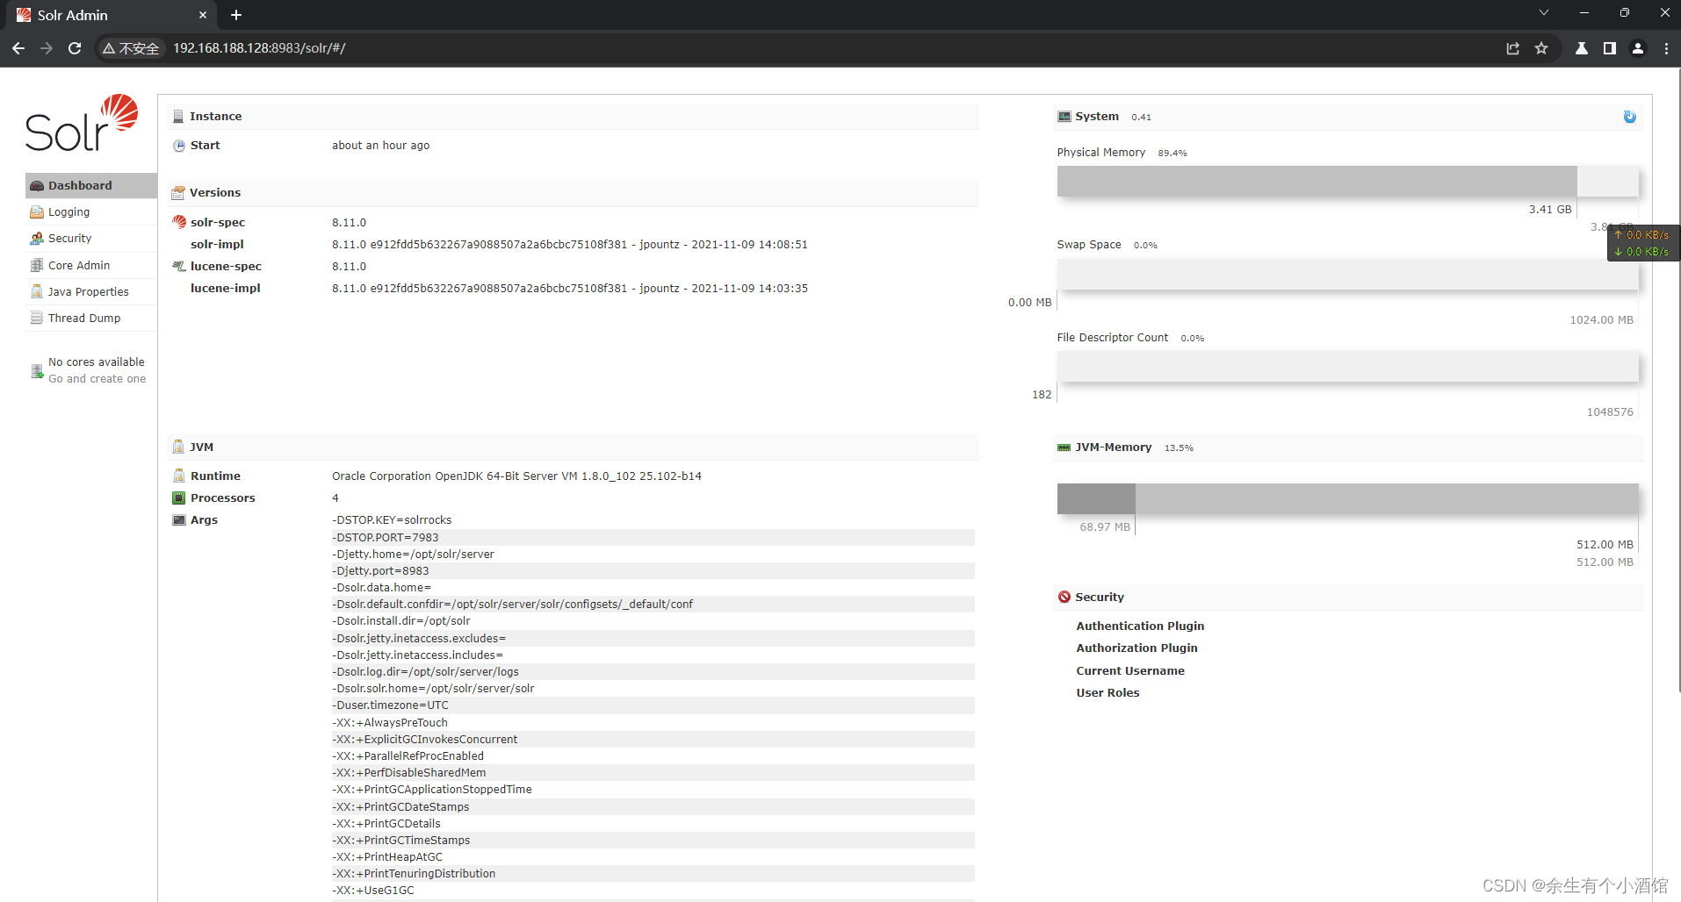This screenshot has width=1681, height=902.
Task: Click the Chrome labs flask icon
Action: pyautogui.click(x=1582, y=48)
